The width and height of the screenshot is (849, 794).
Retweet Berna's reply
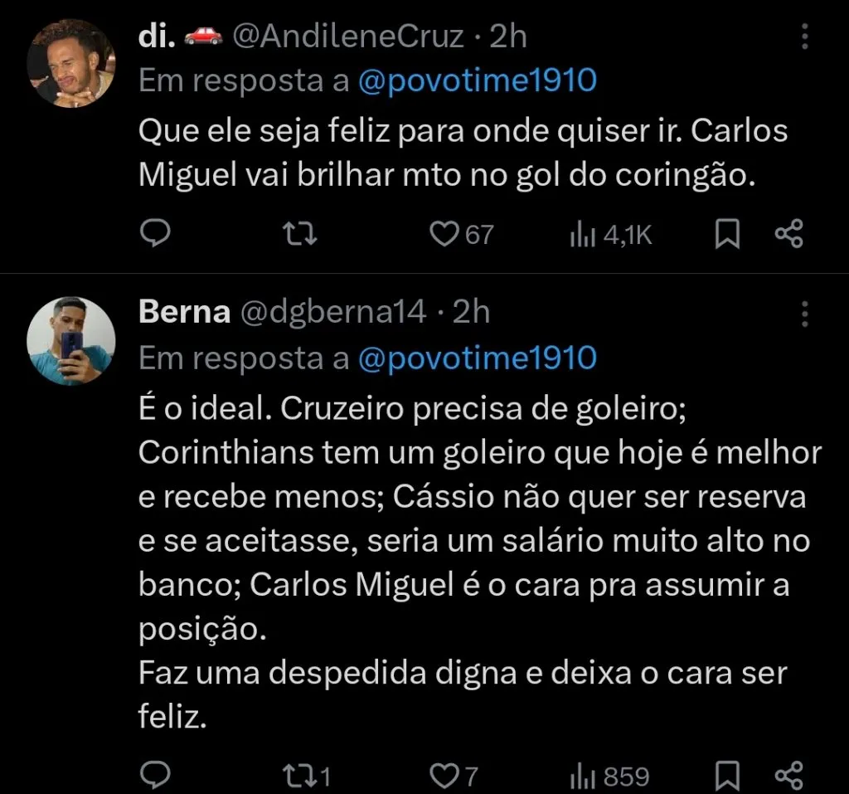pyautogui.click(x=300, y=776)
